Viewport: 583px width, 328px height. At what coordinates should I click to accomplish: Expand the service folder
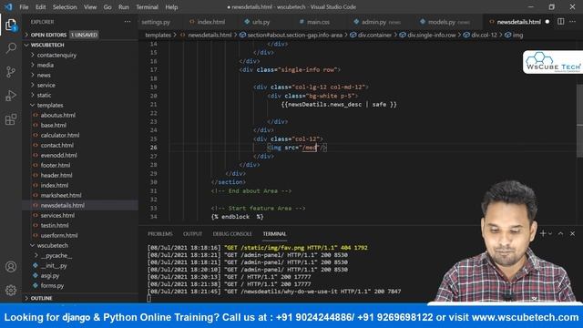[80, 85]
